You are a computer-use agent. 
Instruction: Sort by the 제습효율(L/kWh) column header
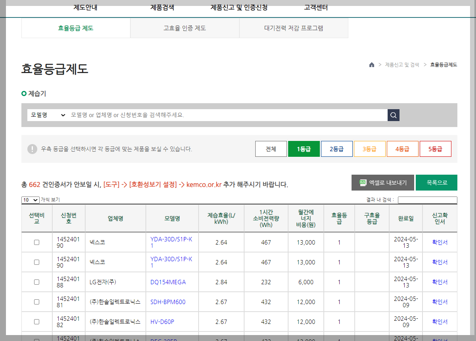pos(221,218)
